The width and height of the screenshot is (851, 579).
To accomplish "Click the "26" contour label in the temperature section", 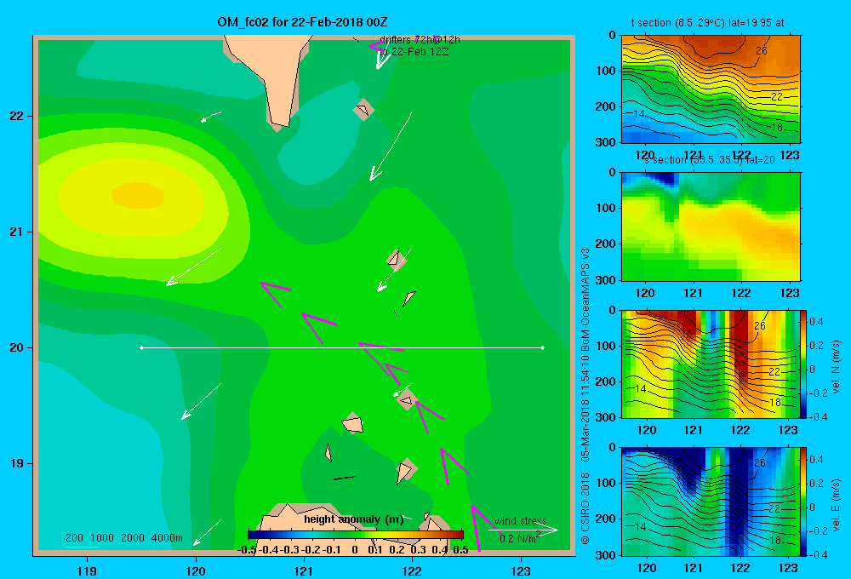I will tap(762, 50).
